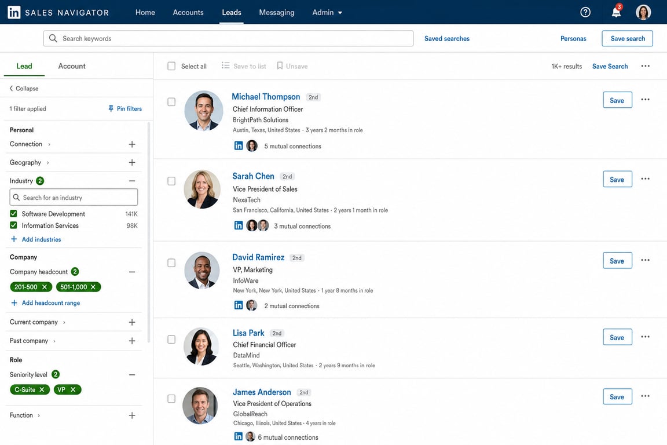The image size is (667, 445).
Task: Open the Accounts nav item
Action: coord(188,12)
